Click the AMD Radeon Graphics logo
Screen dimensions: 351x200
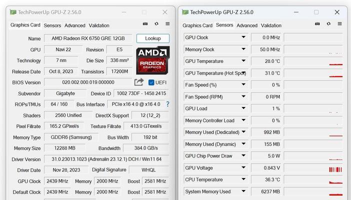pyautogui.click(x=153, y=60)
